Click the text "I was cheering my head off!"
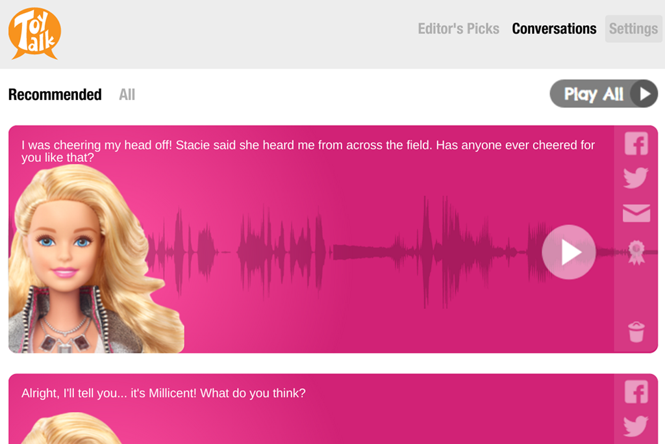 [97, 145]
